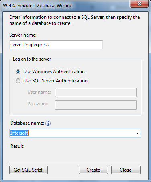Click the grayed User name label
Viewport: 151px width, 182px height.
[39, 92]
